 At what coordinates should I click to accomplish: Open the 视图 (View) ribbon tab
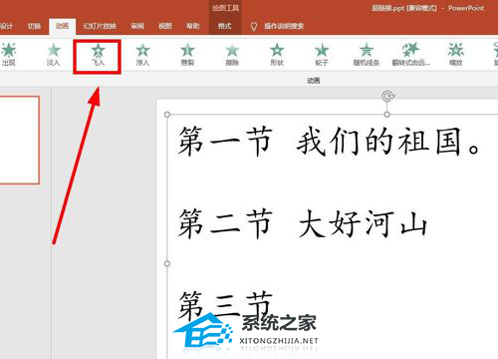pos(165,26)
